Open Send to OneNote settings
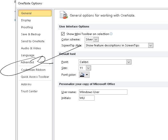The image size is (168, 140). pos(33,41)
